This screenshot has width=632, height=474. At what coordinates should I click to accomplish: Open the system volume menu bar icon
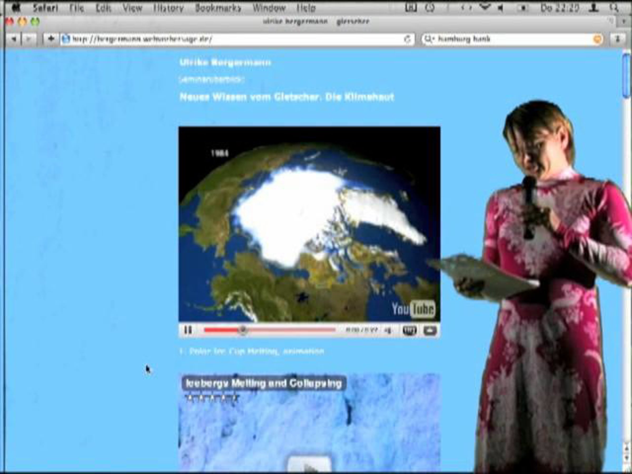click(x=500, y=8)
